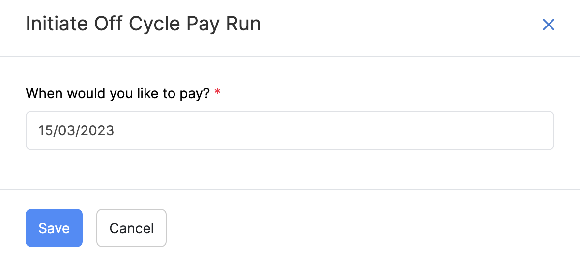Cancel the off cycle pay run
Image resolution: width=580 pixels, height=260 pixels.
[131, 228]
